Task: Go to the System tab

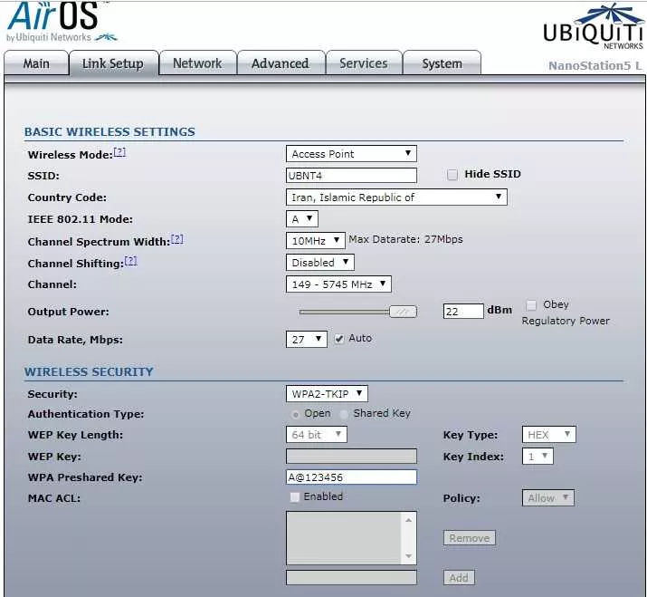Action: click(x=442, y=63)
